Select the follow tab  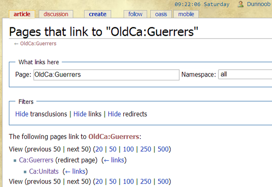[x=135, y=14]
